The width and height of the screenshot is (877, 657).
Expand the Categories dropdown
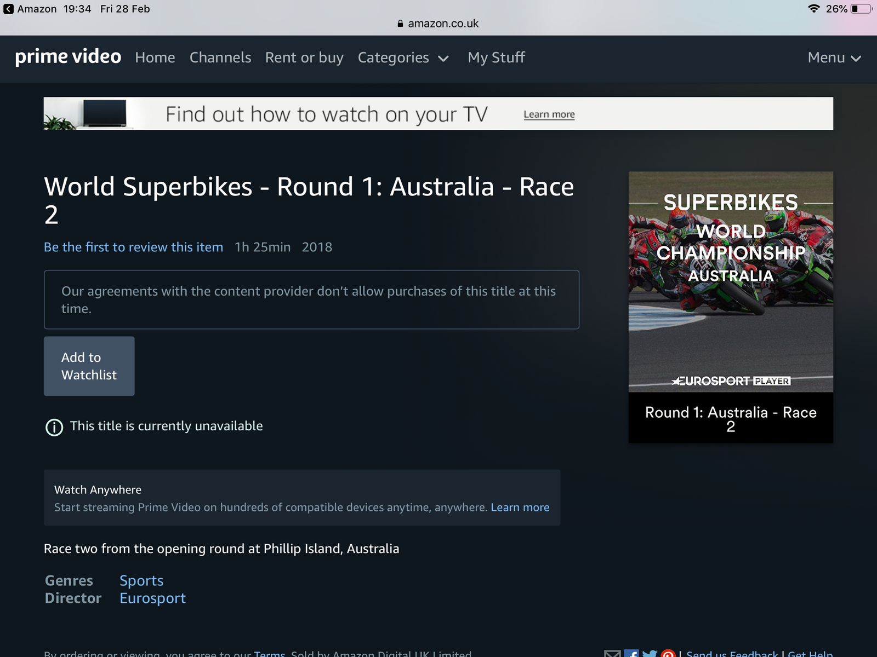coord(403,57)
